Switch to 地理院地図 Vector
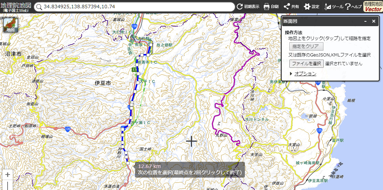Image resolution: width=383 pixels, height=190 pixels. (x=373, y=7)
